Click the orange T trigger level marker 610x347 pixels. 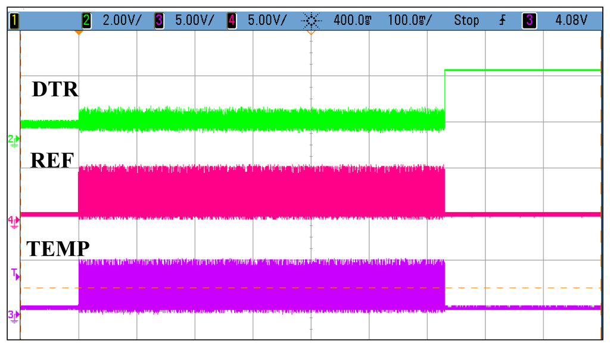point(14,274)
